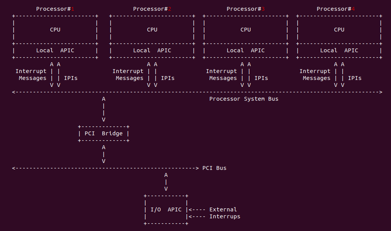Click the Local APIC box of Processor#1

coord(55,50)
